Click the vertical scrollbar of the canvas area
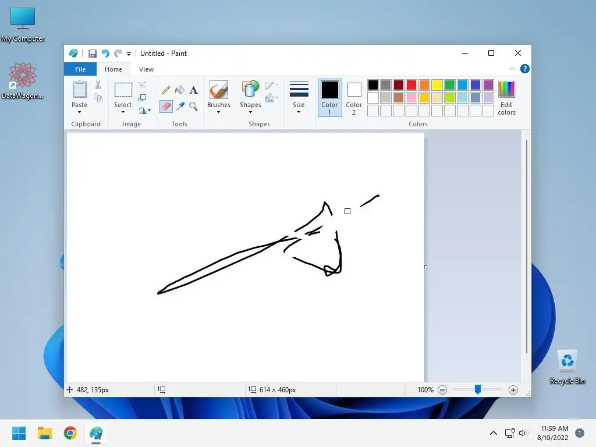 tap(526, 246)
